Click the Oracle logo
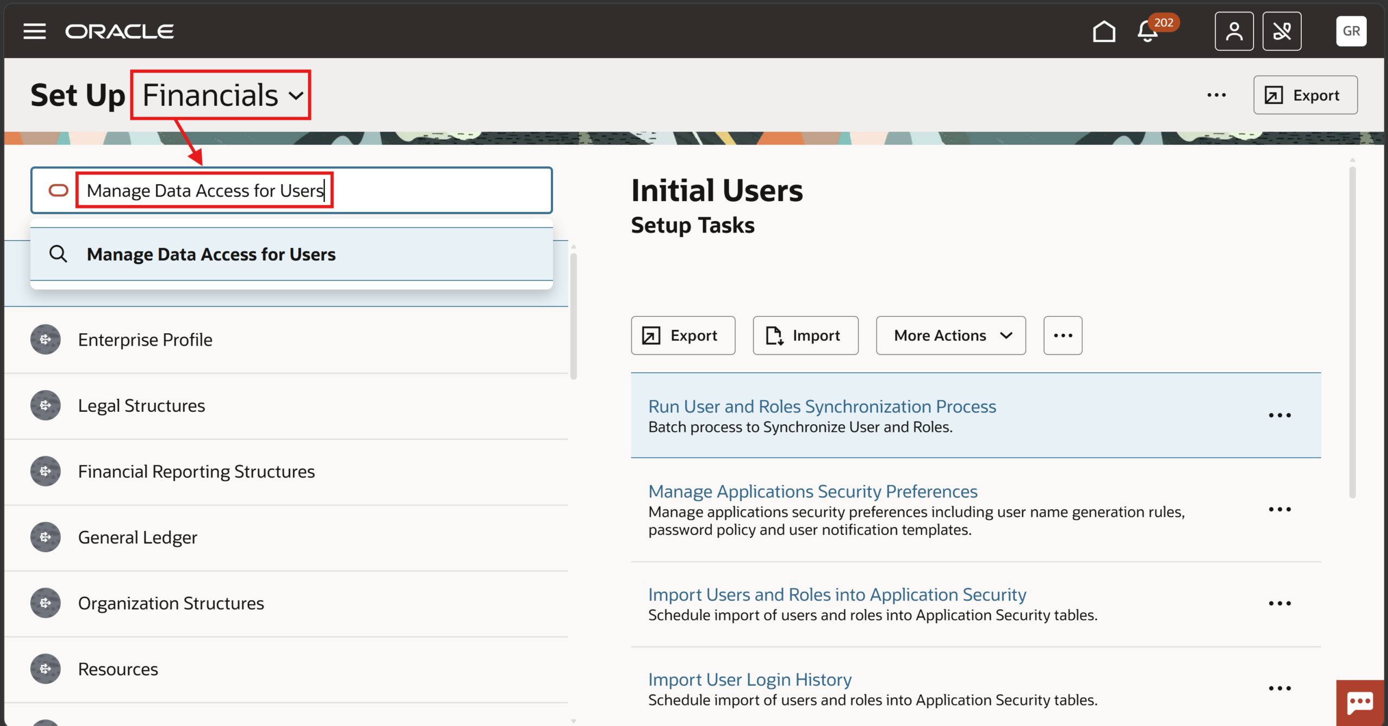The image size is (1388, 726). coord(120,31)
